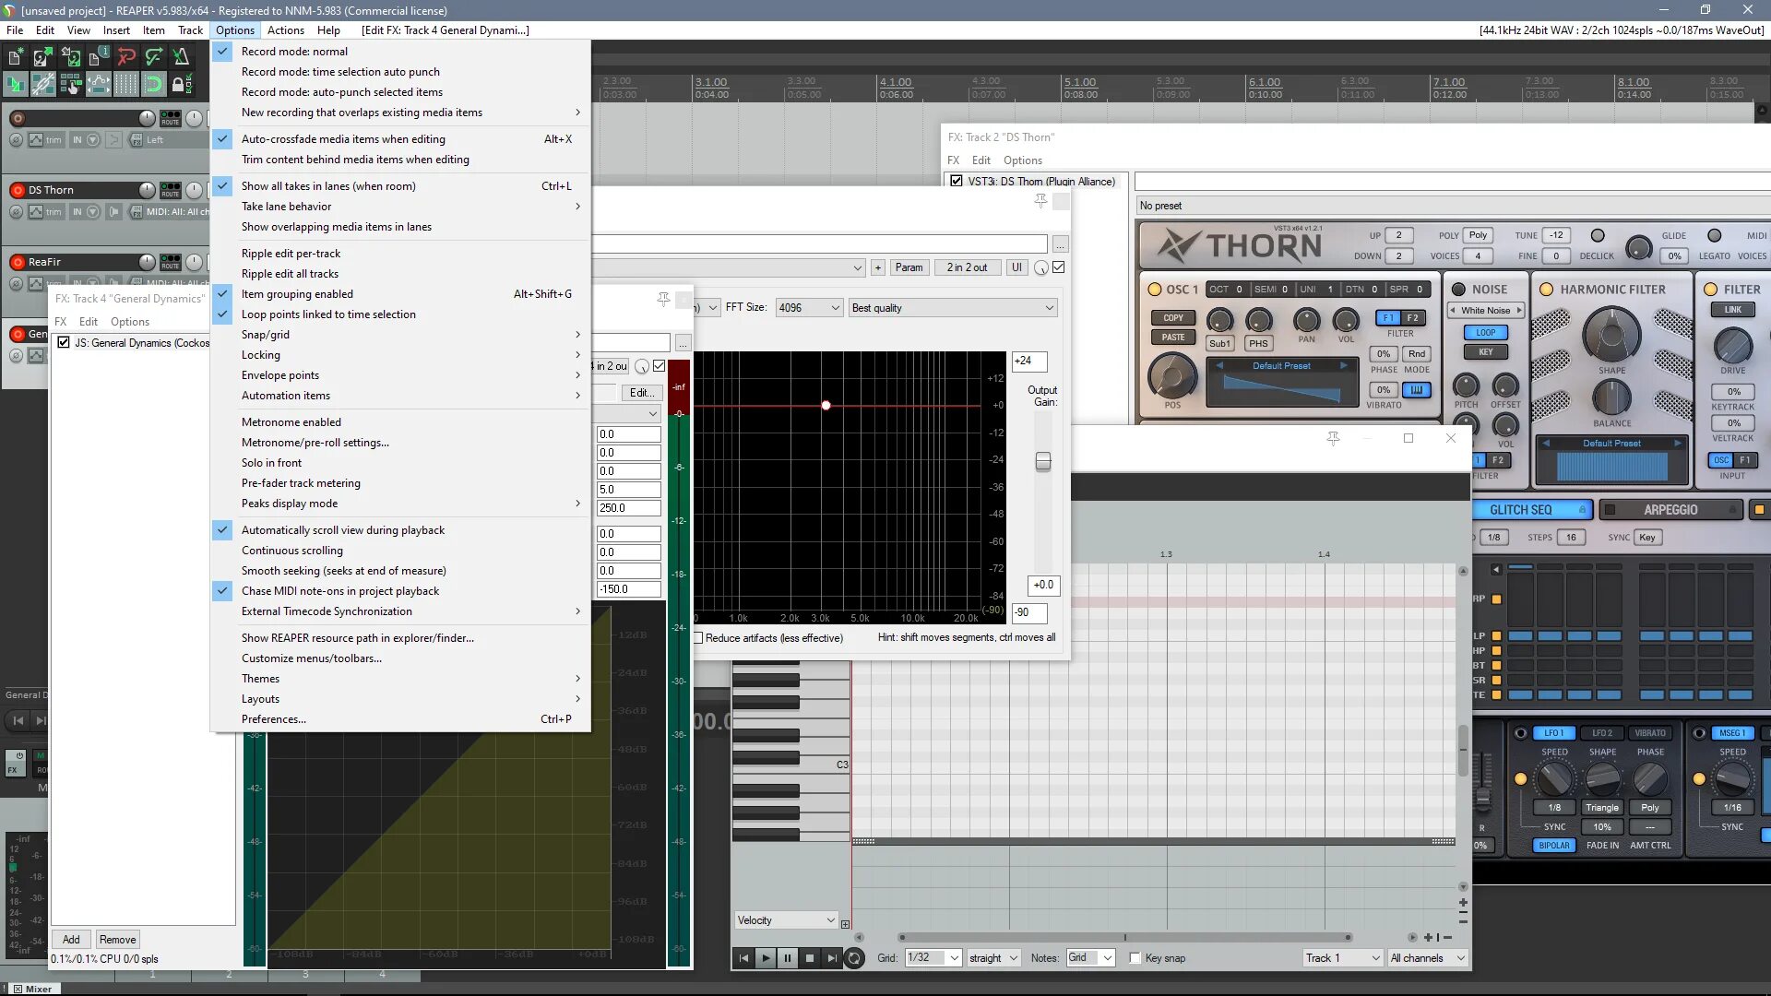This screenshot has height=996, width=1771.
Task: Click the Remove button in the FX window
Action: (117, 940)
